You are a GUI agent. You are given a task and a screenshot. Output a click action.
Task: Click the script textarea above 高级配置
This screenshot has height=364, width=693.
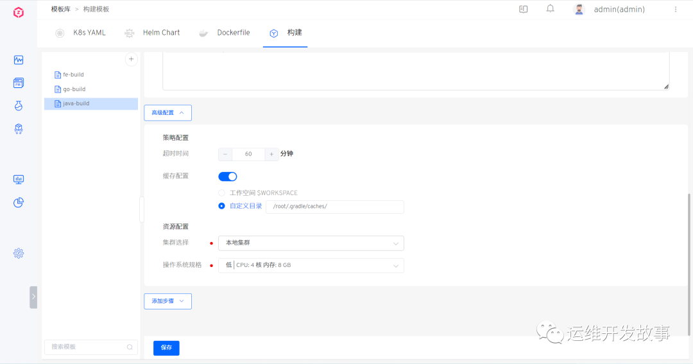coord(416,71)
